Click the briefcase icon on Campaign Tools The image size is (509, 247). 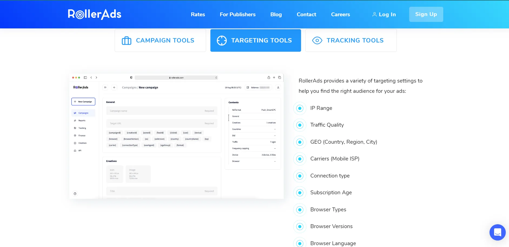126,41
